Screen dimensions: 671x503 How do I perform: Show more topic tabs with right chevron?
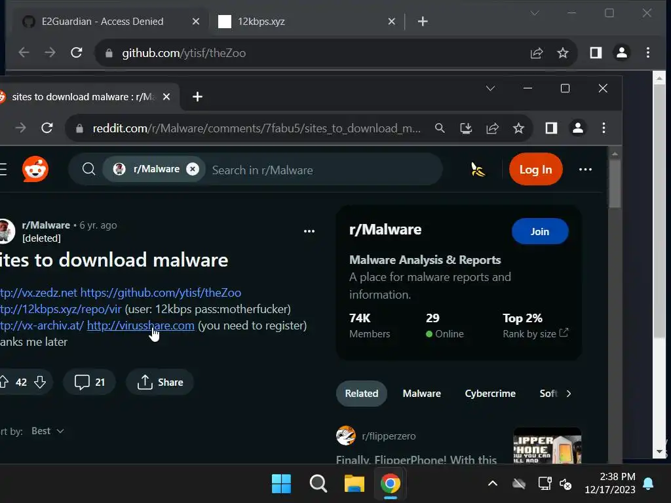point(568,394)
